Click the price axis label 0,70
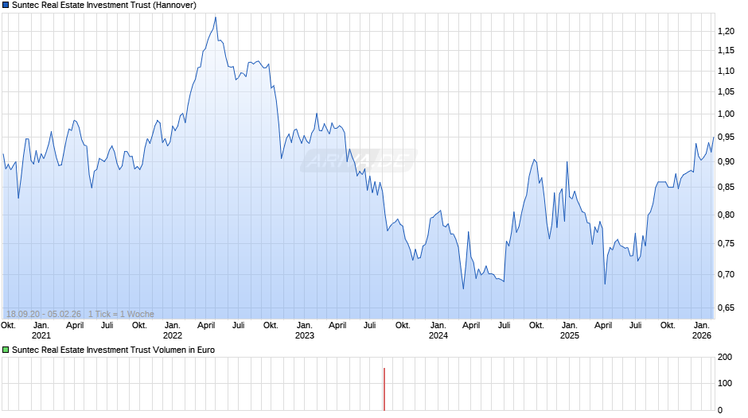 point(726,274)
